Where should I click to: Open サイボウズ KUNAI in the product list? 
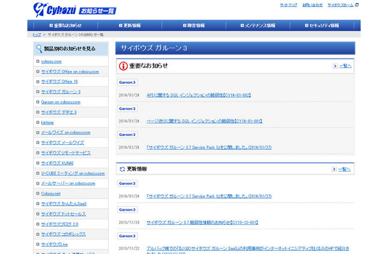pyautogui.click(x=57, y=163)
